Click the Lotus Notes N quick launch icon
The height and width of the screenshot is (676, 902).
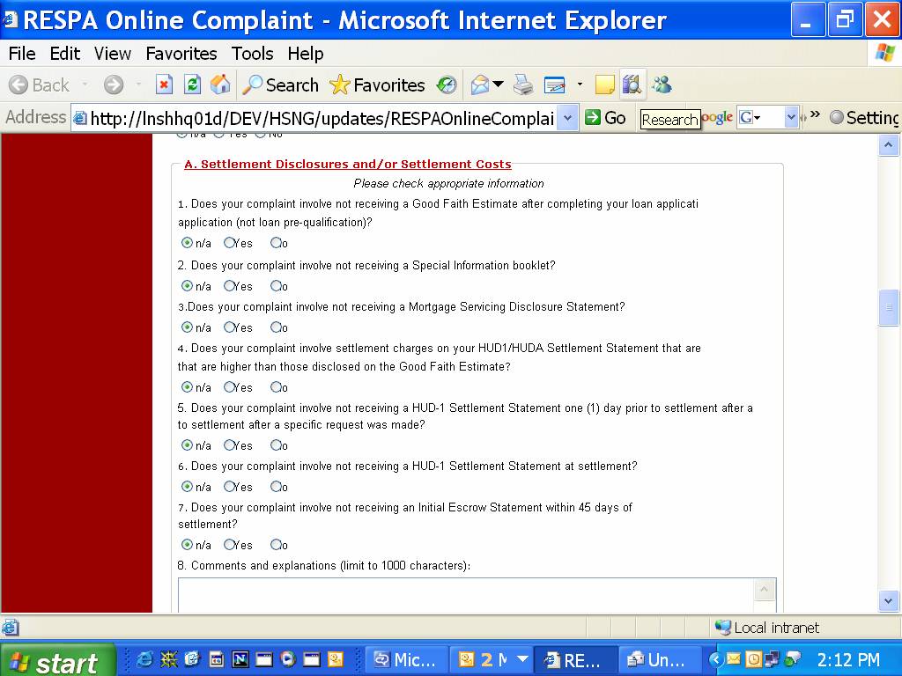tap(240, 660)
